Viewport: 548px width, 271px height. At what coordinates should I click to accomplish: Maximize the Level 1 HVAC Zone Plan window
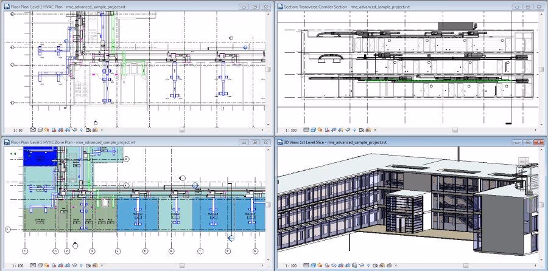(x=254, y=142)
